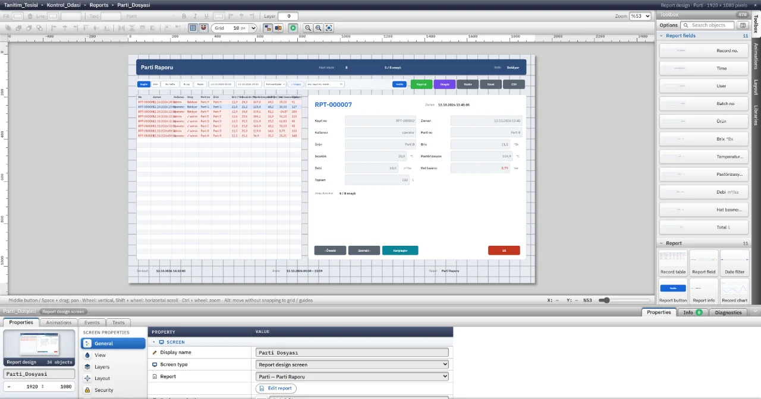Click the Brix °Bx field in toolbox
The image size is (761, 399).
(704, 139)
